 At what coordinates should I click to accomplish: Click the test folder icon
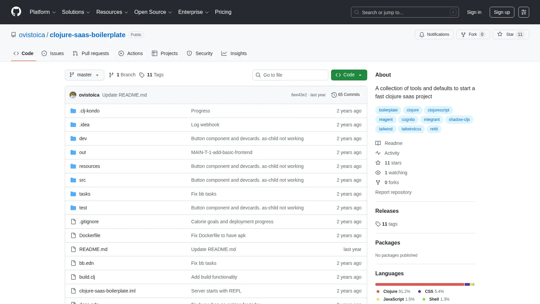(x=73, y=208)
